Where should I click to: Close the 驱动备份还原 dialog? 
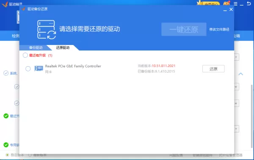point(231,10)
